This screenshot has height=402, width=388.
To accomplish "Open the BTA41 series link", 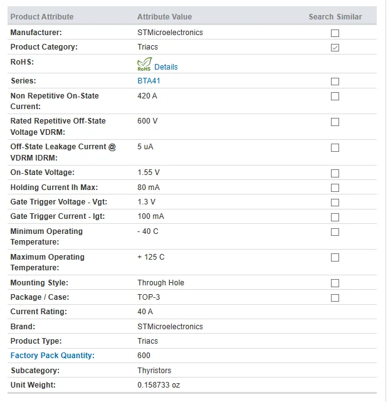I will (149, 81).
